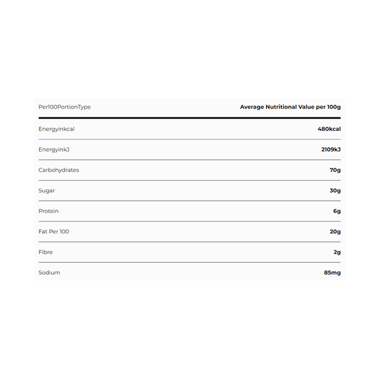Click the 30g sugar value
The width and height of the screenshot is (379, 379).
335,191
